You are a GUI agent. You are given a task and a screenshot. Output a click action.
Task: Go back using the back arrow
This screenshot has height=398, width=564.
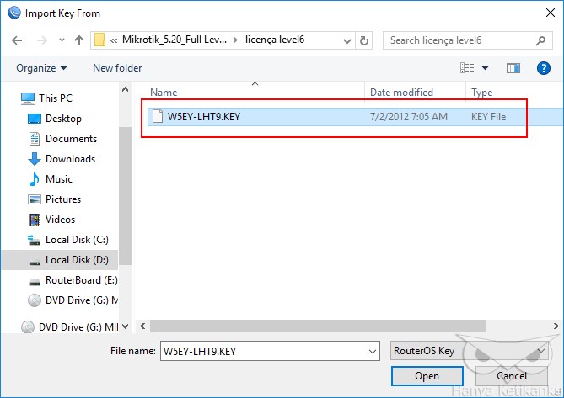pyautogui.click(x=17, y=40)
